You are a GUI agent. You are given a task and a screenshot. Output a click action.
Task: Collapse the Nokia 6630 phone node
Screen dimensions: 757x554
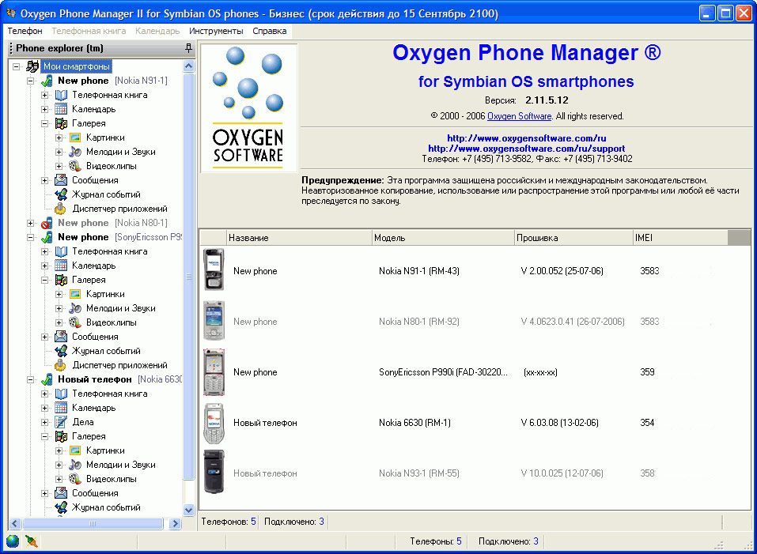[x=30, y=379]
